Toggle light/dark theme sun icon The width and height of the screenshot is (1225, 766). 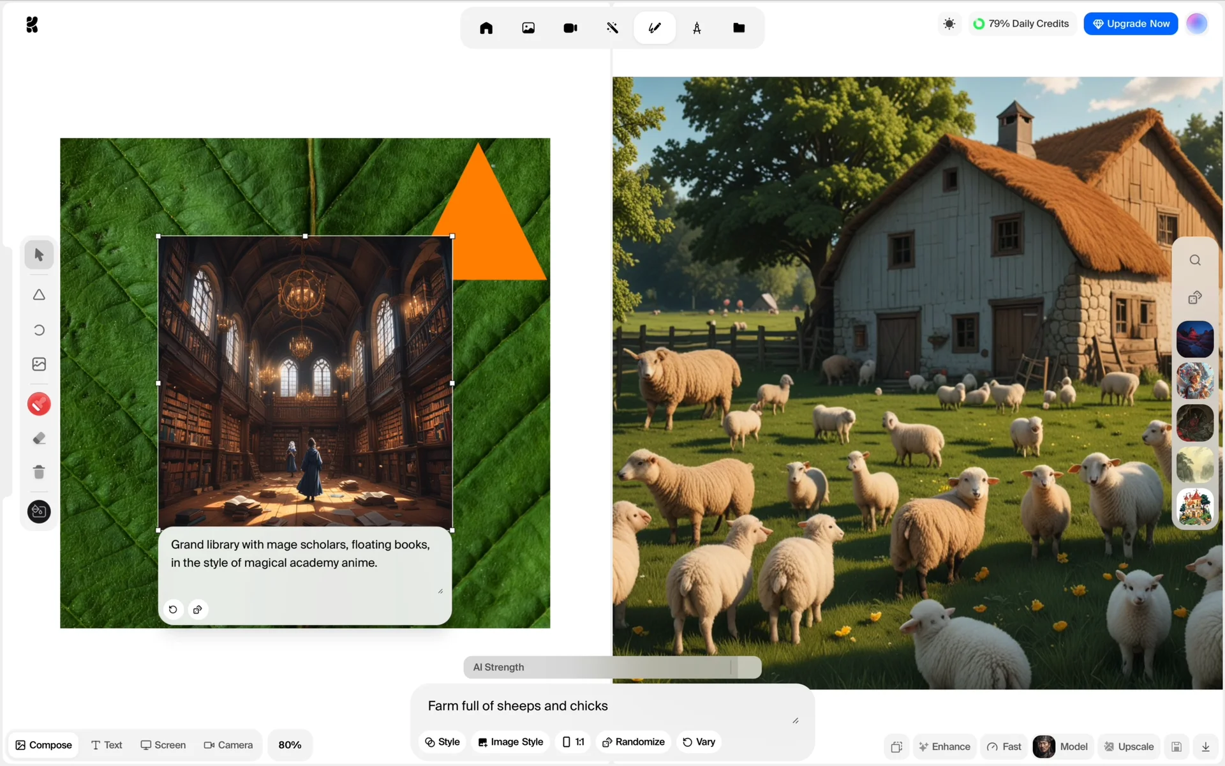point(949,24)
